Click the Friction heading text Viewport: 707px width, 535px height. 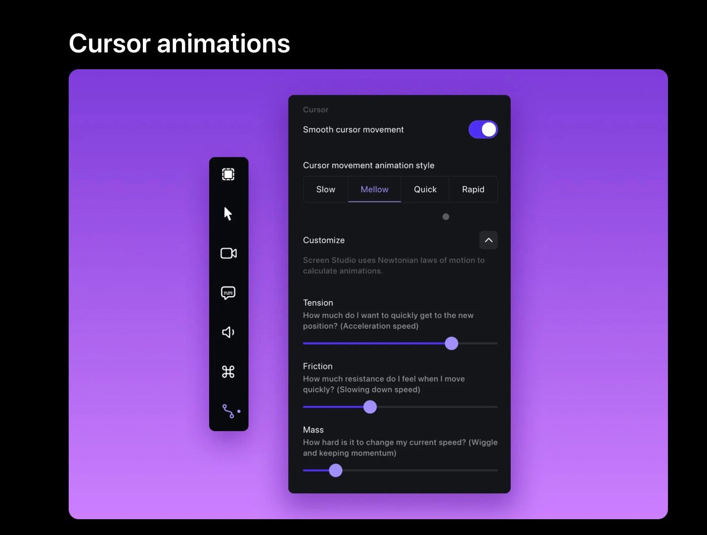tap(317, 366)
